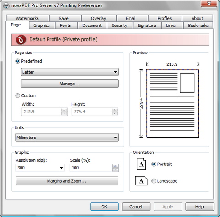This screenshot has height=217, width=220.
Task: Decrease the Scale percent with down arrow
Action: (115, 169)
